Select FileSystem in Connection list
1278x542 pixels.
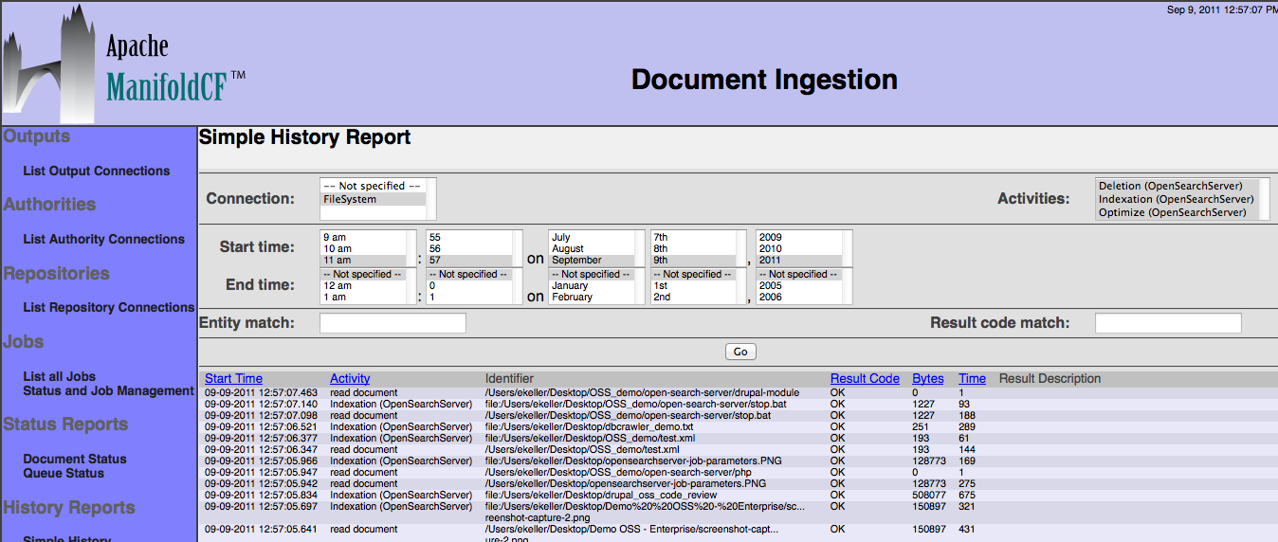(x=350, y=200)
